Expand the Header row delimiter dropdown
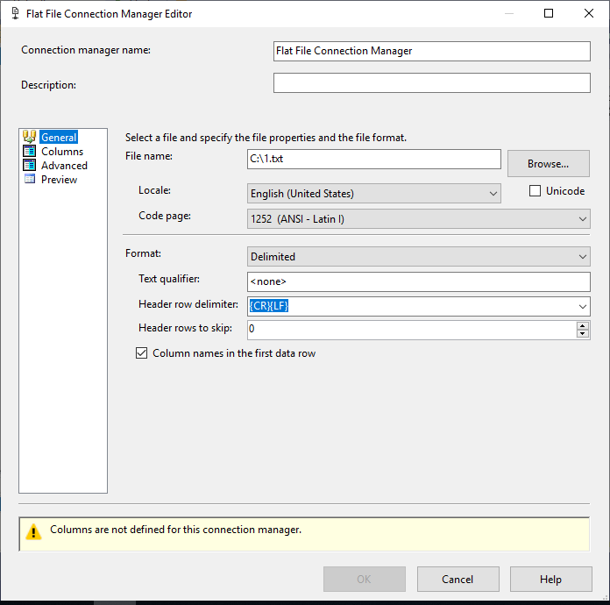The width and height of the screenshot is (610, 605). click(582, 306)
